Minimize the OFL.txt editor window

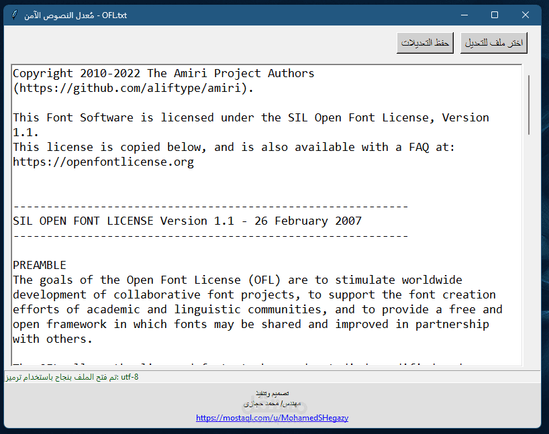pos(464,15)
